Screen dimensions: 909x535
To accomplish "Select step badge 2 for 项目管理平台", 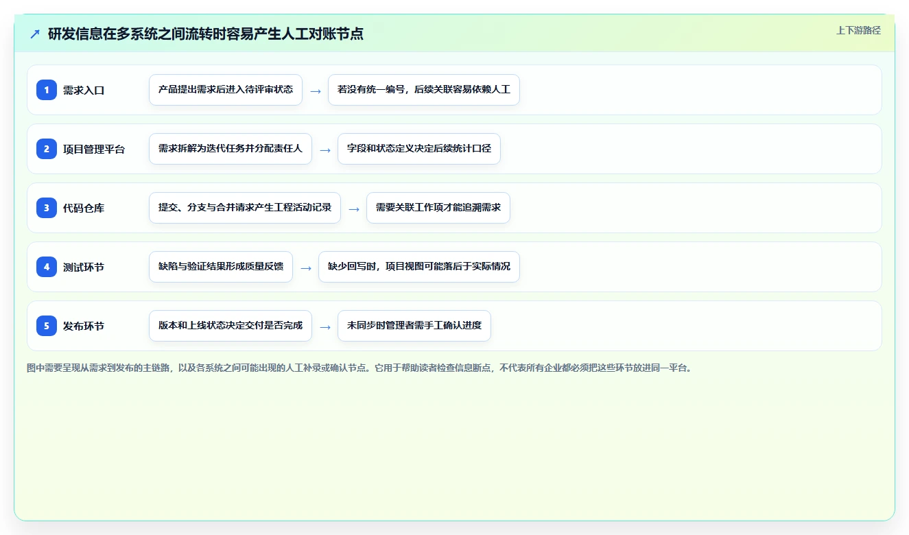I will pos(47,149).
